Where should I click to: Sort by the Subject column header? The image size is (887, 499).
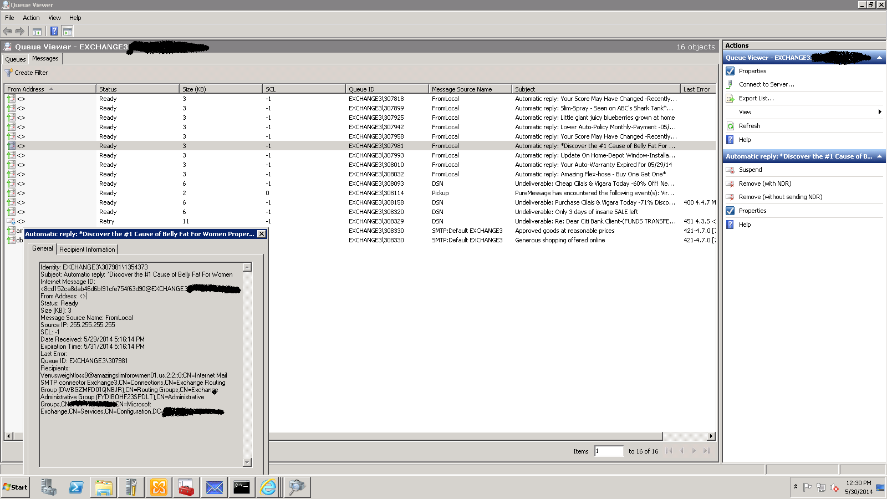tap(596, 89)
